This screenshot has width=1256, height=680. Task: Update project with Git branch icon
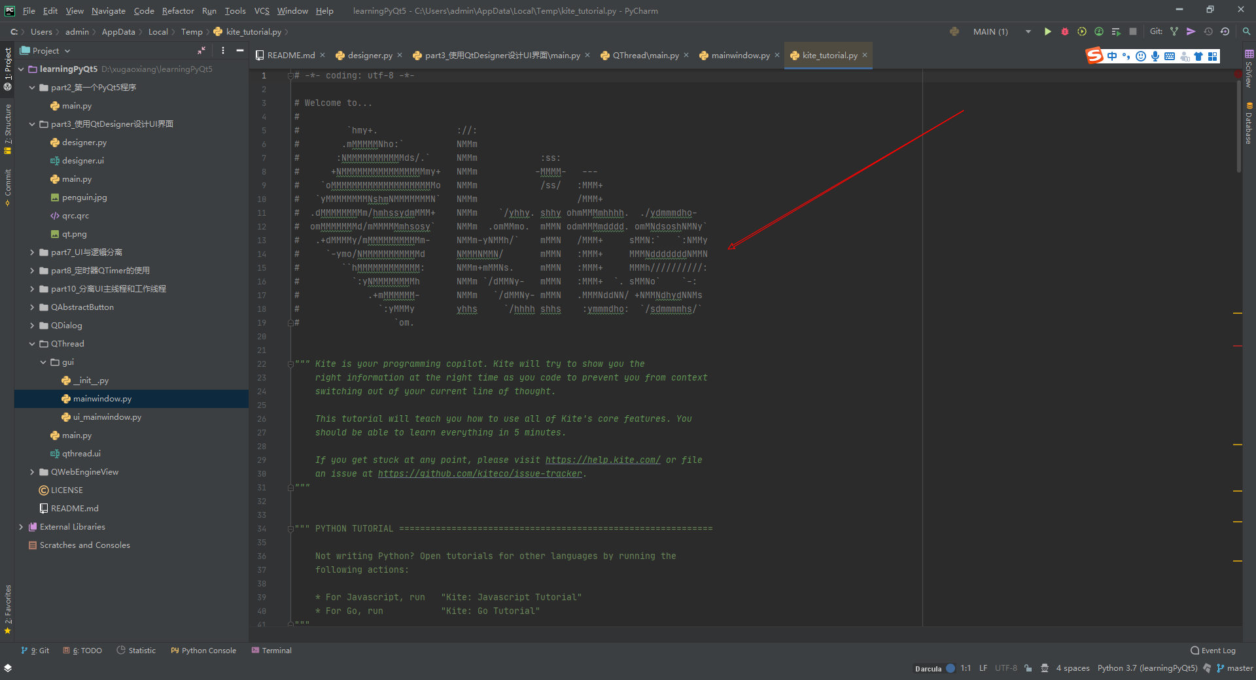[x=1174, y=31]
